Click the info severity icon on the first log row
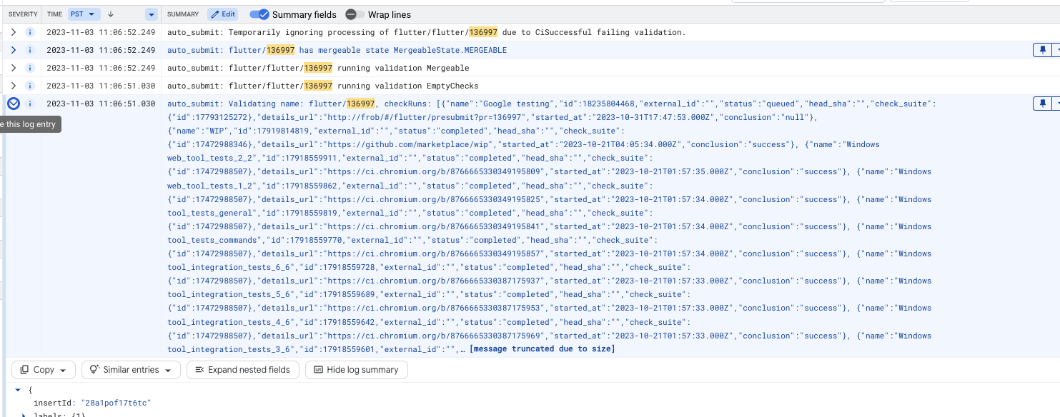Viewport: 1060px width, 417px height. coord(29,31)
